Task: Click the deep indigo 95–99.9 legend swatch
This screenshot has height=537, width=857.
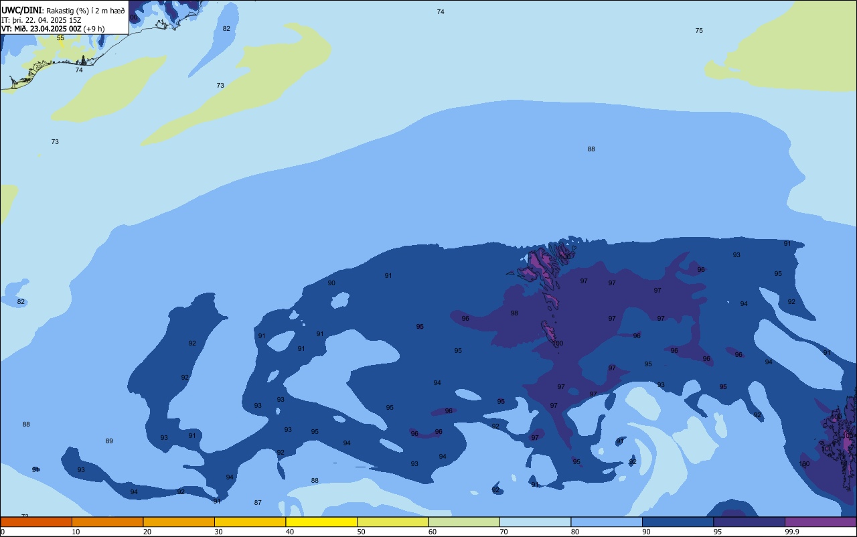Action: click(x=749, y=522)
